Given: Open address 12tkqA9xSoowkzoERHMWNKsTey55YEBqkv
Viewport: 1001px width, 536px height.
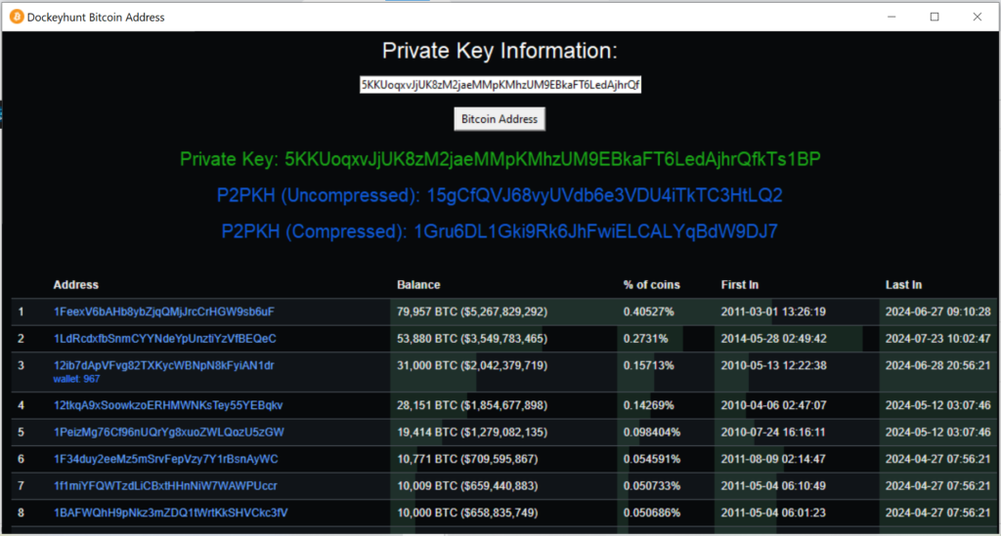Looking at the screenshot, I should (168, 405).
